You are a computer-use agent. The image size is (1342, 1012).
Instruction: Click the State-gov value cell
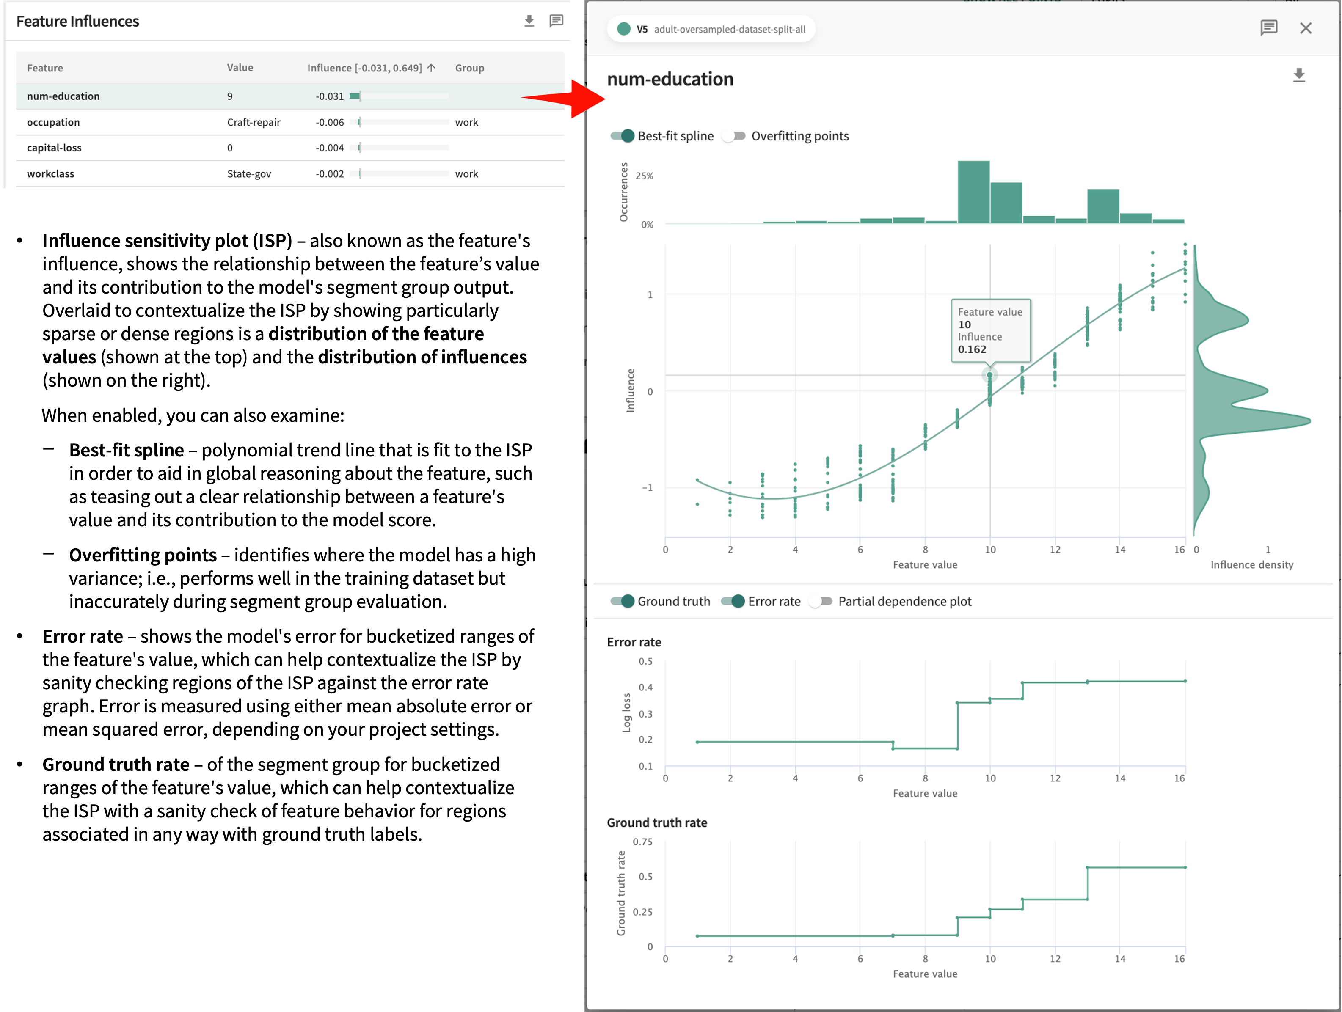click(249, 174)
